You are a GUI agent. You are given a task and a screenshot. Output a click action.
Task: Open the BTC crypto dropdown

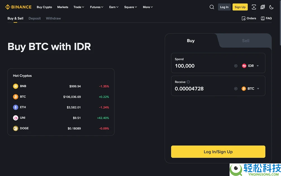[x=251, y=89]
